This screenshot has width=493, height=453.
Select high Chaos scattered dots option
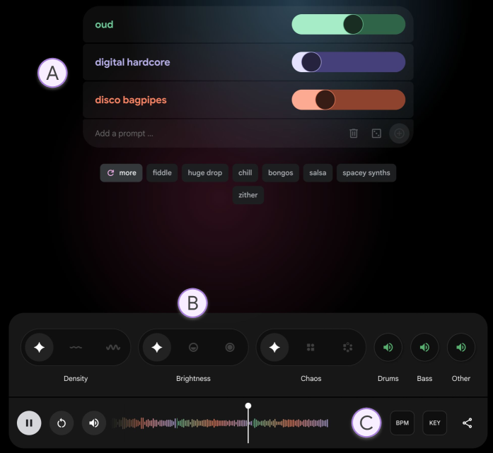coord(347,348)
